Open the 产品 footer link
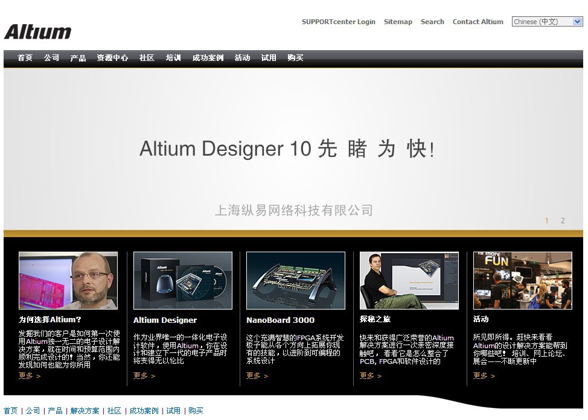This screenshot has height=420, width=588. 55,410
